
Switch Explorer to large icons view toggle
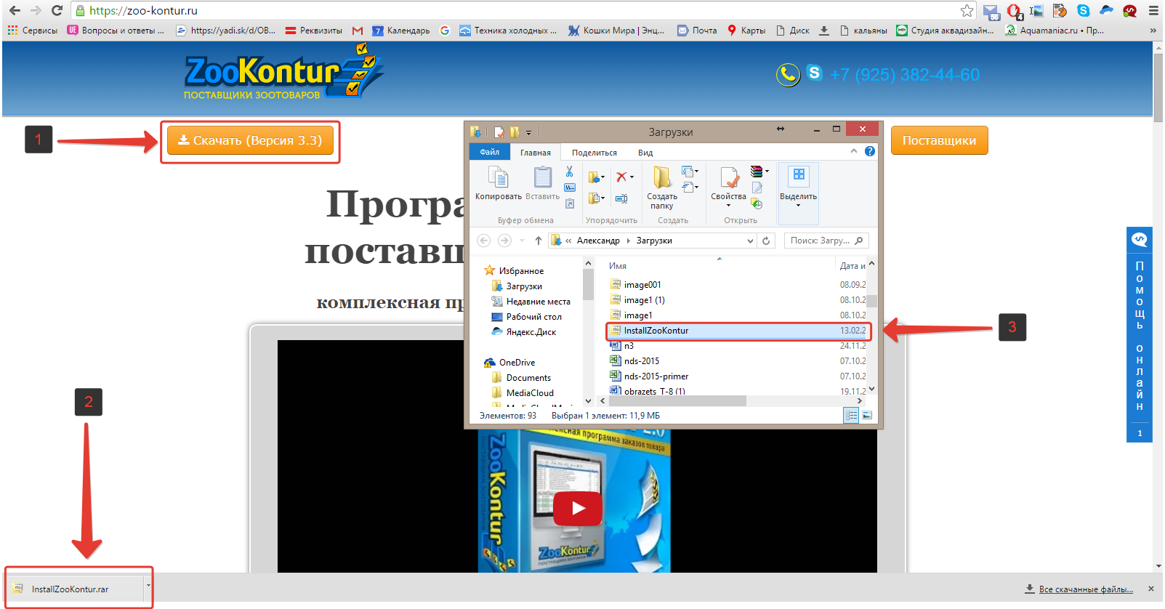(867, 415)
